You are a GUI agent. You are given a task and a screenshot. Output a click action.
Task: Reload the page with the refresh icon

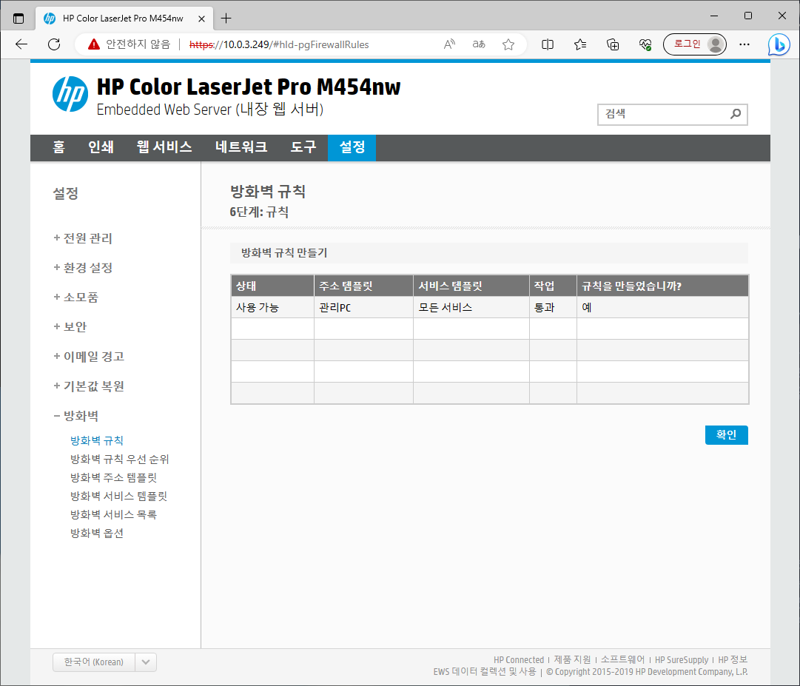[54, 44]
